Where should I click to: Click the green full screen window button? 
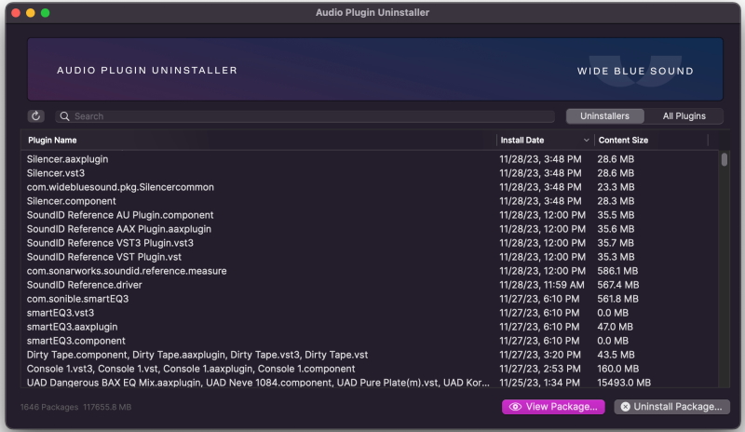pyautogui.click(x=45, y=13)
